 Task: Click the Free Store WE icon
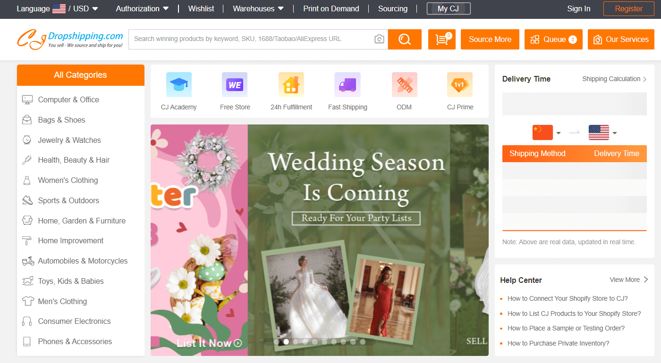click(235, 85)
